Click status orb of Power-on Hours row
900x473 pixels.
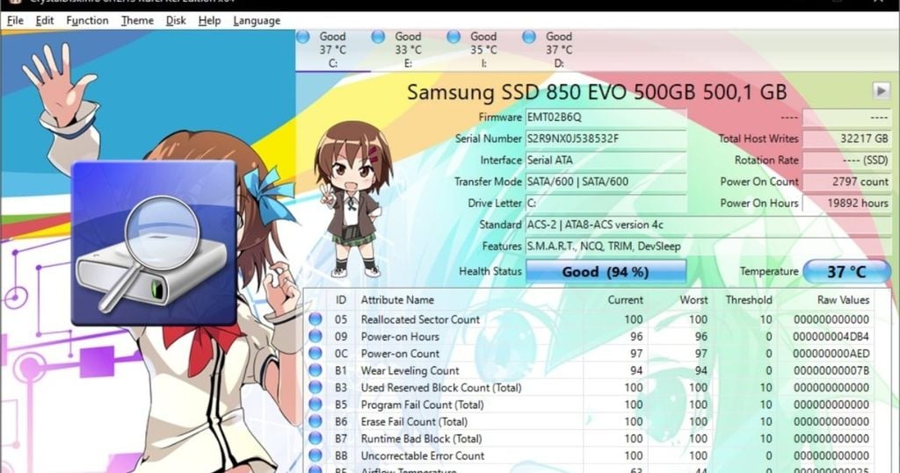pyautogui.click(x=316, y=337)
